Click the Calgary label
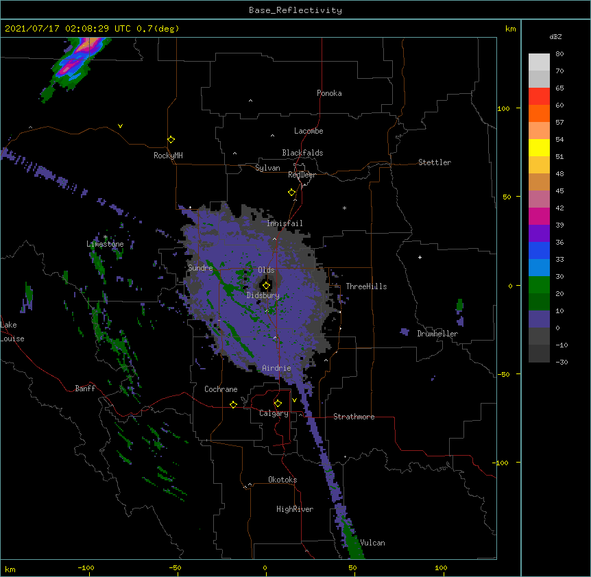The image size is (591, 577). pyautogui.click(x=274, y=413)
